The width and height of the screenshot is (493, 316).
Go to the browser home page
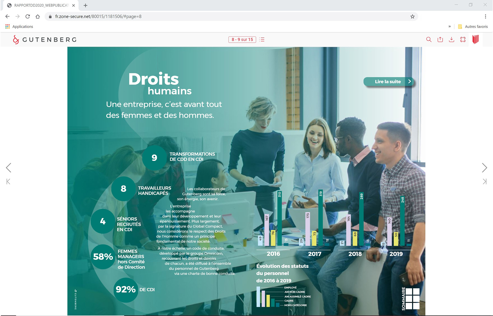38,16
